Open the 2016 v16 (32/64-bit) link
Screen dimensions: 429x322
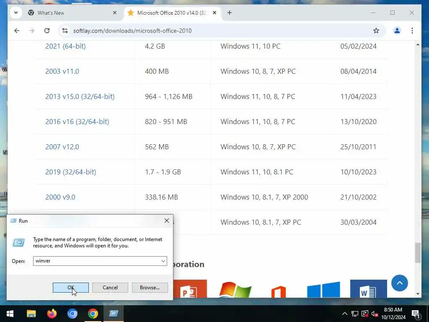[x=77, y=122]
